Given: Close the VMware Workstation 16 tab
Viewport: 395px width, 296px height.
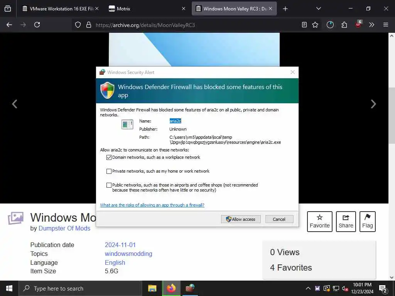Looking at the screenshot, I should pos(97,8).
